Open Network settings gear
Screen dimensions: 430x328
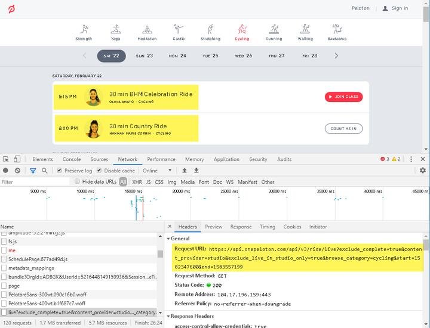click(423, 171)
